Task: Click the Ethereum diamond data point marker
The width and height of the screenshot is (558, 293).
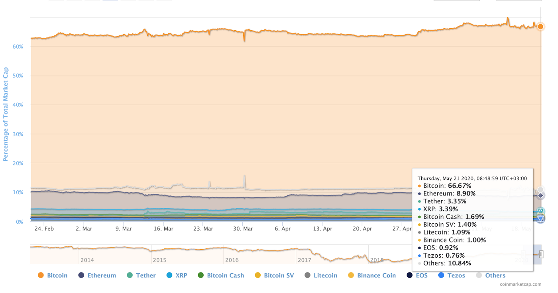Action: 540,195
